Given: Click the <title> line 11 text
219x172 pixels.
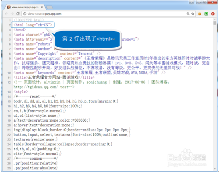Looking at the screenshot, I should (x=54, y=77).
